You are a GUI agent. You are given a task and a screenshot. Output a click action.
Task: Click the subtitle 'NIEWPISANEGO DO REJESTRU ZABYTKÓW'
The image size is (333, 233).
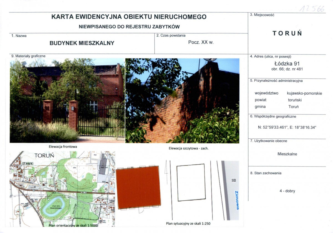[129, 27]
